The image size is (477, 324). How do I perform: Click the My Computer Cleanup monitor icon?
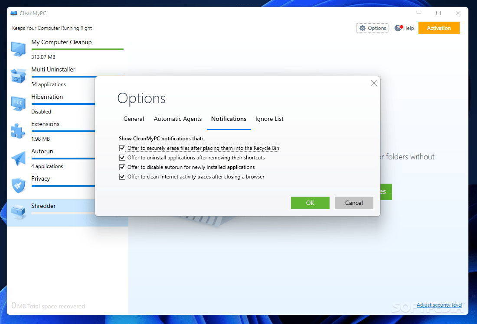tap(18, 49)
